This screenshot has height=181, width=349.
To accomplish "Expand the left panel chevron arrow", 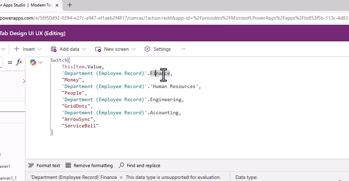I will (24, 81).
